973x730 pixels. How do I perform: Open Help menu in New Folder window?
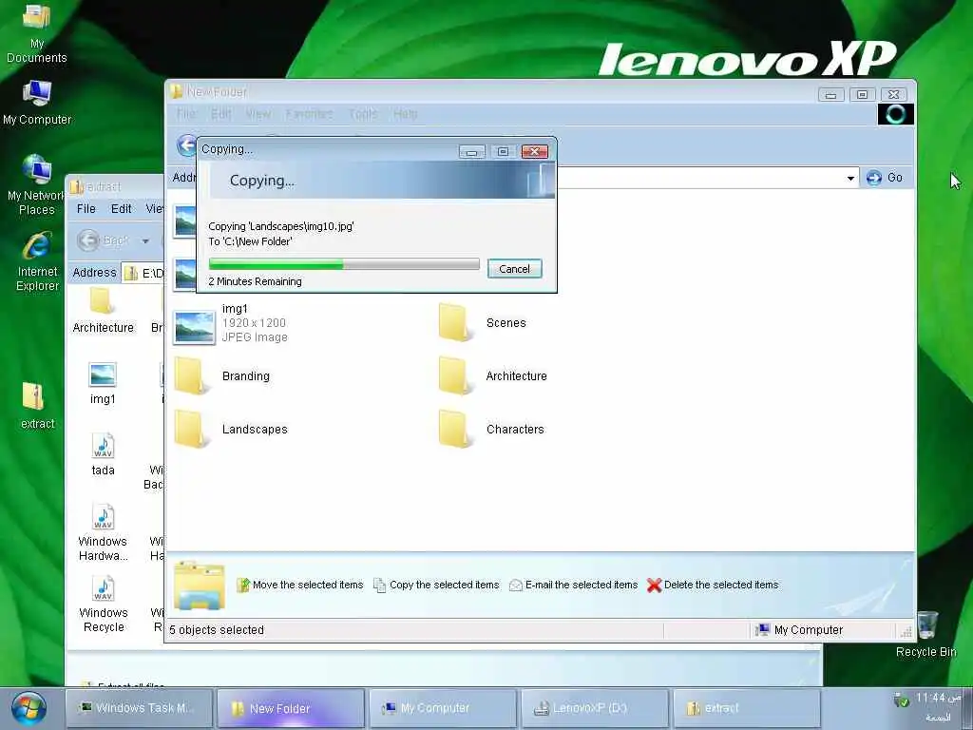pyautogui.click(x=405, y=114)
